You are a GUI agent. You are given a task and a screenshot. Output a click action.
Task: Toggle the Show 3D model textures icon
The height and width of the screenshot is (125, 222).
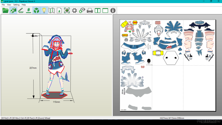pyautogui.click(x=13, y=11)
